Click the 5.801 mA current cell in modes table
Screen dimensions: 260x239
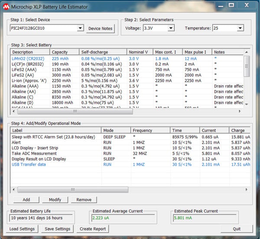[211, 153]
